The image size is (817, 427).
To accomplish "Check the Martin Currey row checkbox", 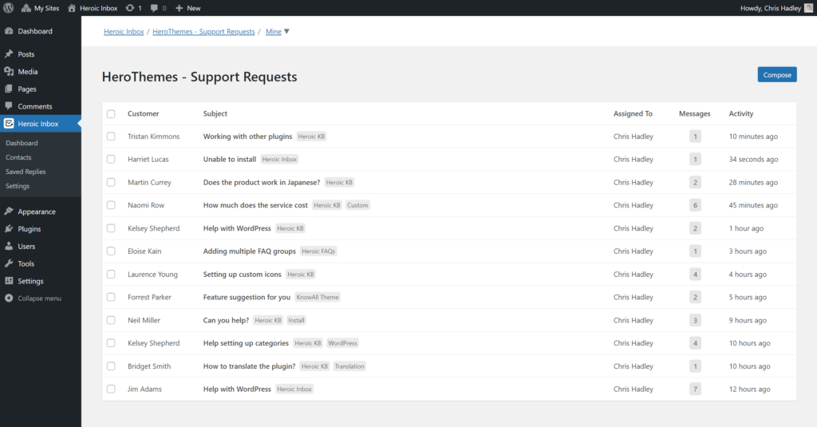I will pyautogui.click(x=111, y=182).
